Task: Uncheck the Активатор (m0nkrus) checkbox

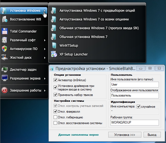Action: point(56,80)
